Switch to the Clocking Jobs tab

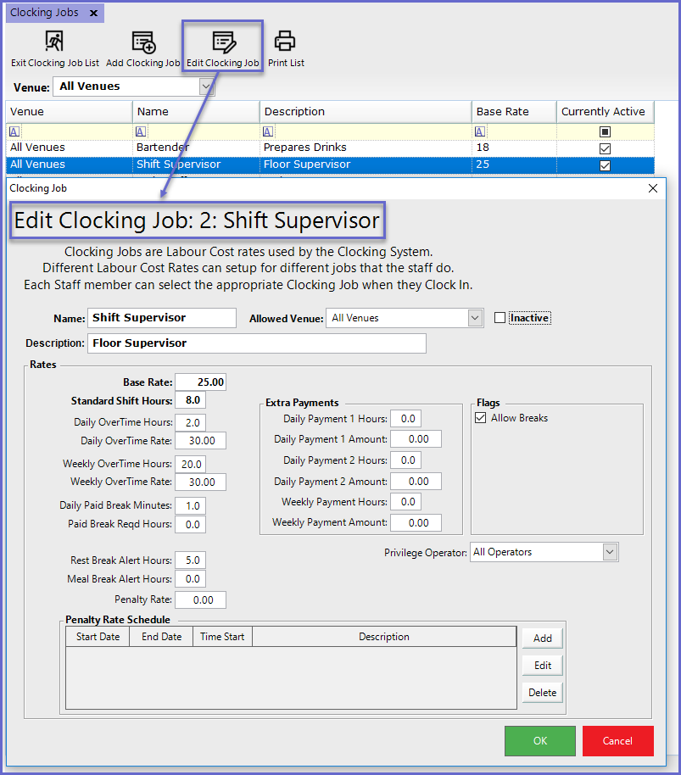click(x=45, y=13)
